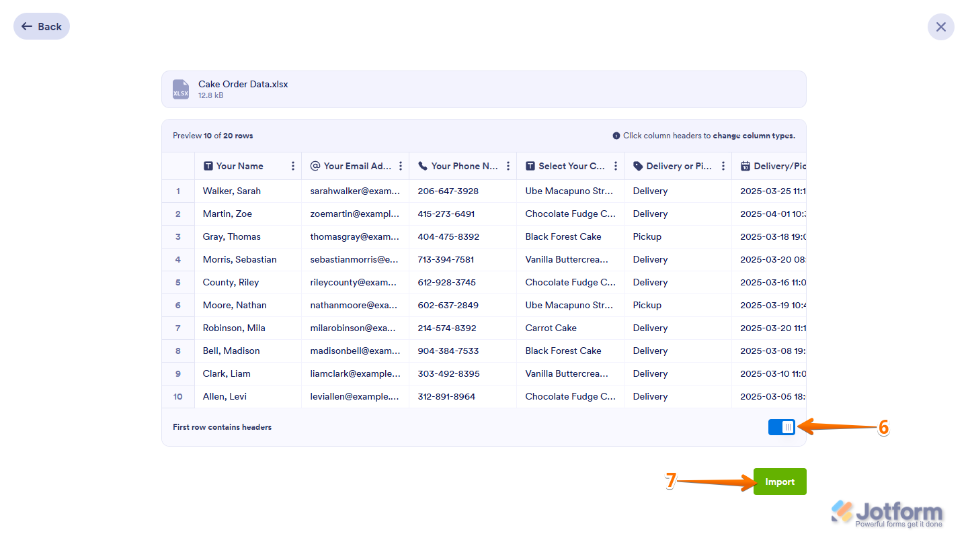
Task: Click Black Forest Cake in row 3
Action: 571,236
